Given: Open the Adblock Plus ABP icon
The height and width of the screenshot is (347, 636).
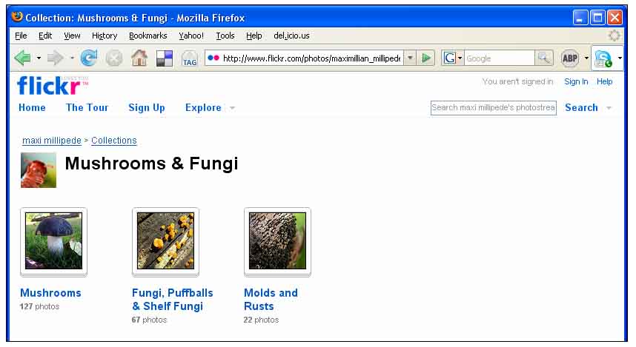Looking at the screenshot, I should tap(569, 58).
